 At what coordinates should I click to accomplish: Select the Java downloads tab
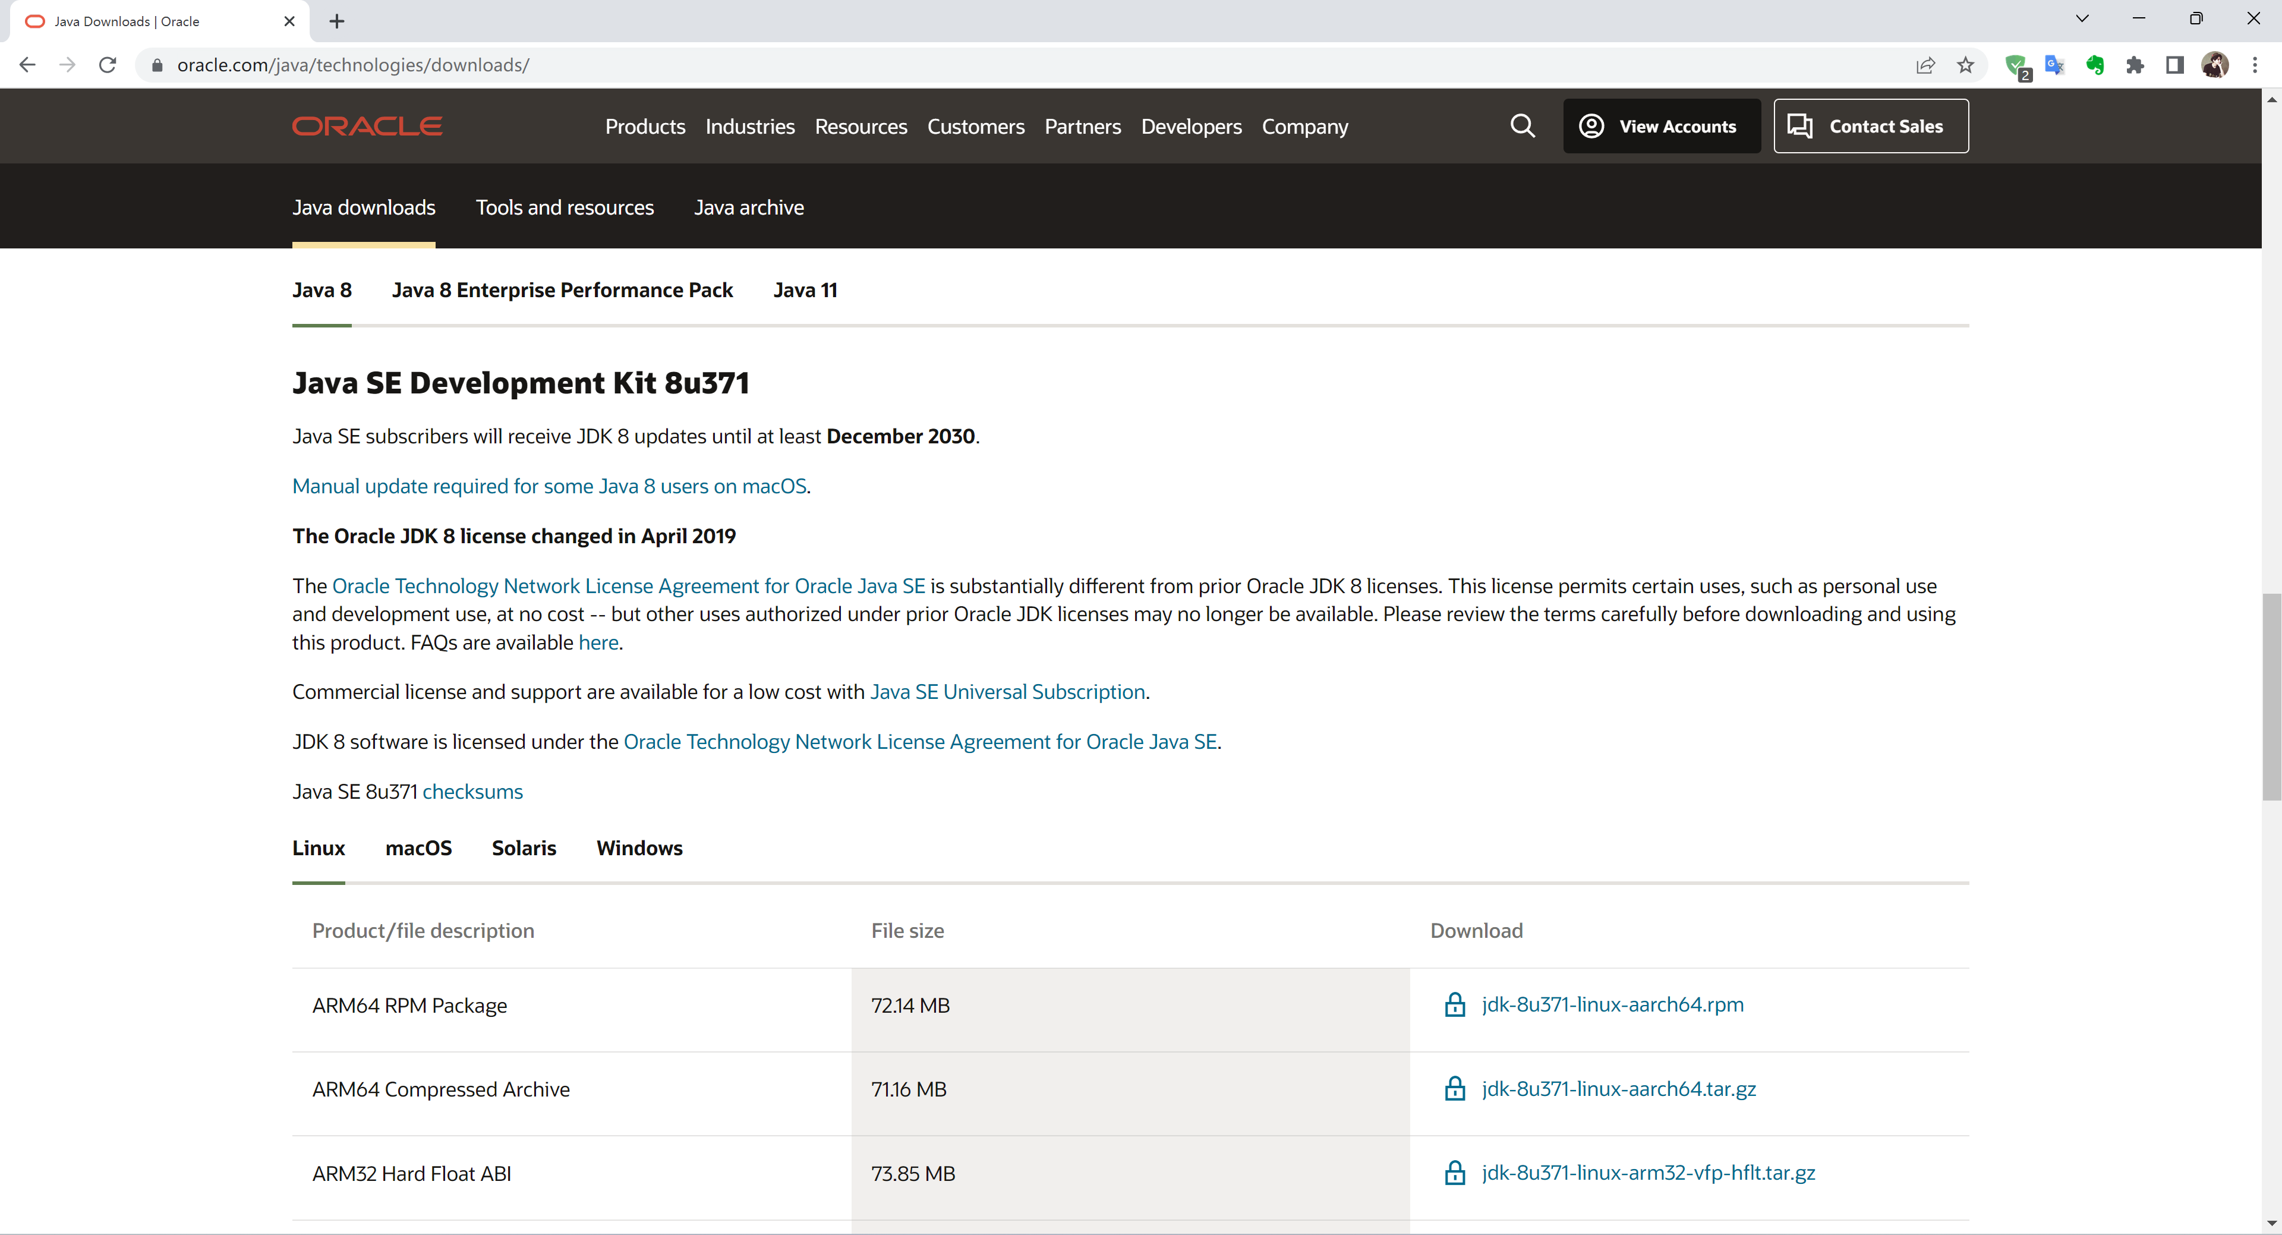click(x=363, y=207)
